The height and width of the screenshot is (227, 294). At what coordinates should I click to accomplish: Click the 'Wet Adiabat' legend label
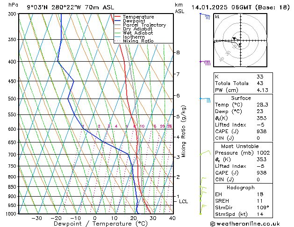tap(138, 33)
